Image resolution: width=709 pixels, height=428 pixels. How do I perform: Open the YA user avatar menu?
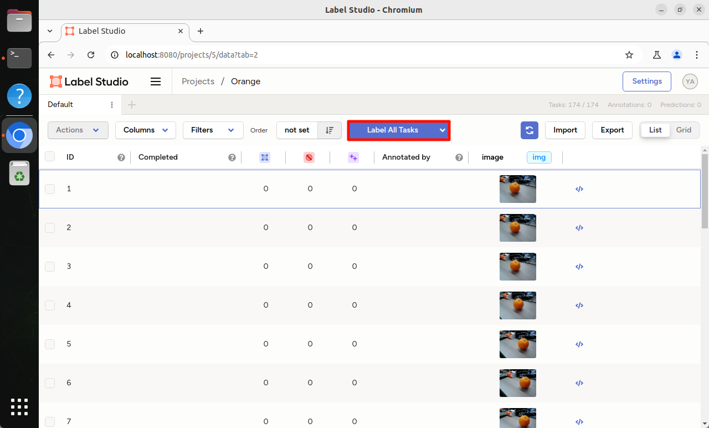(690, 81)
